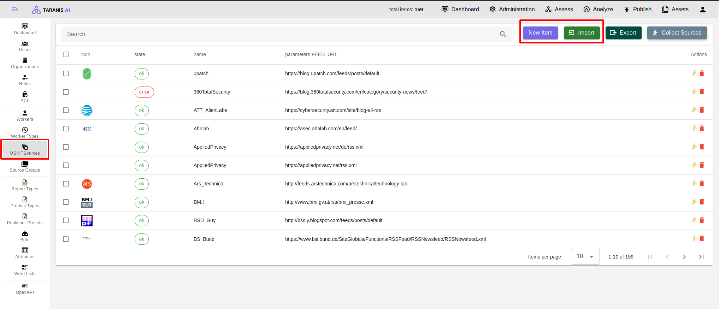This screenshot has width=719, height=309.
Task: Open Word Lists in the sidebar
Action: (x=25, y=270)
